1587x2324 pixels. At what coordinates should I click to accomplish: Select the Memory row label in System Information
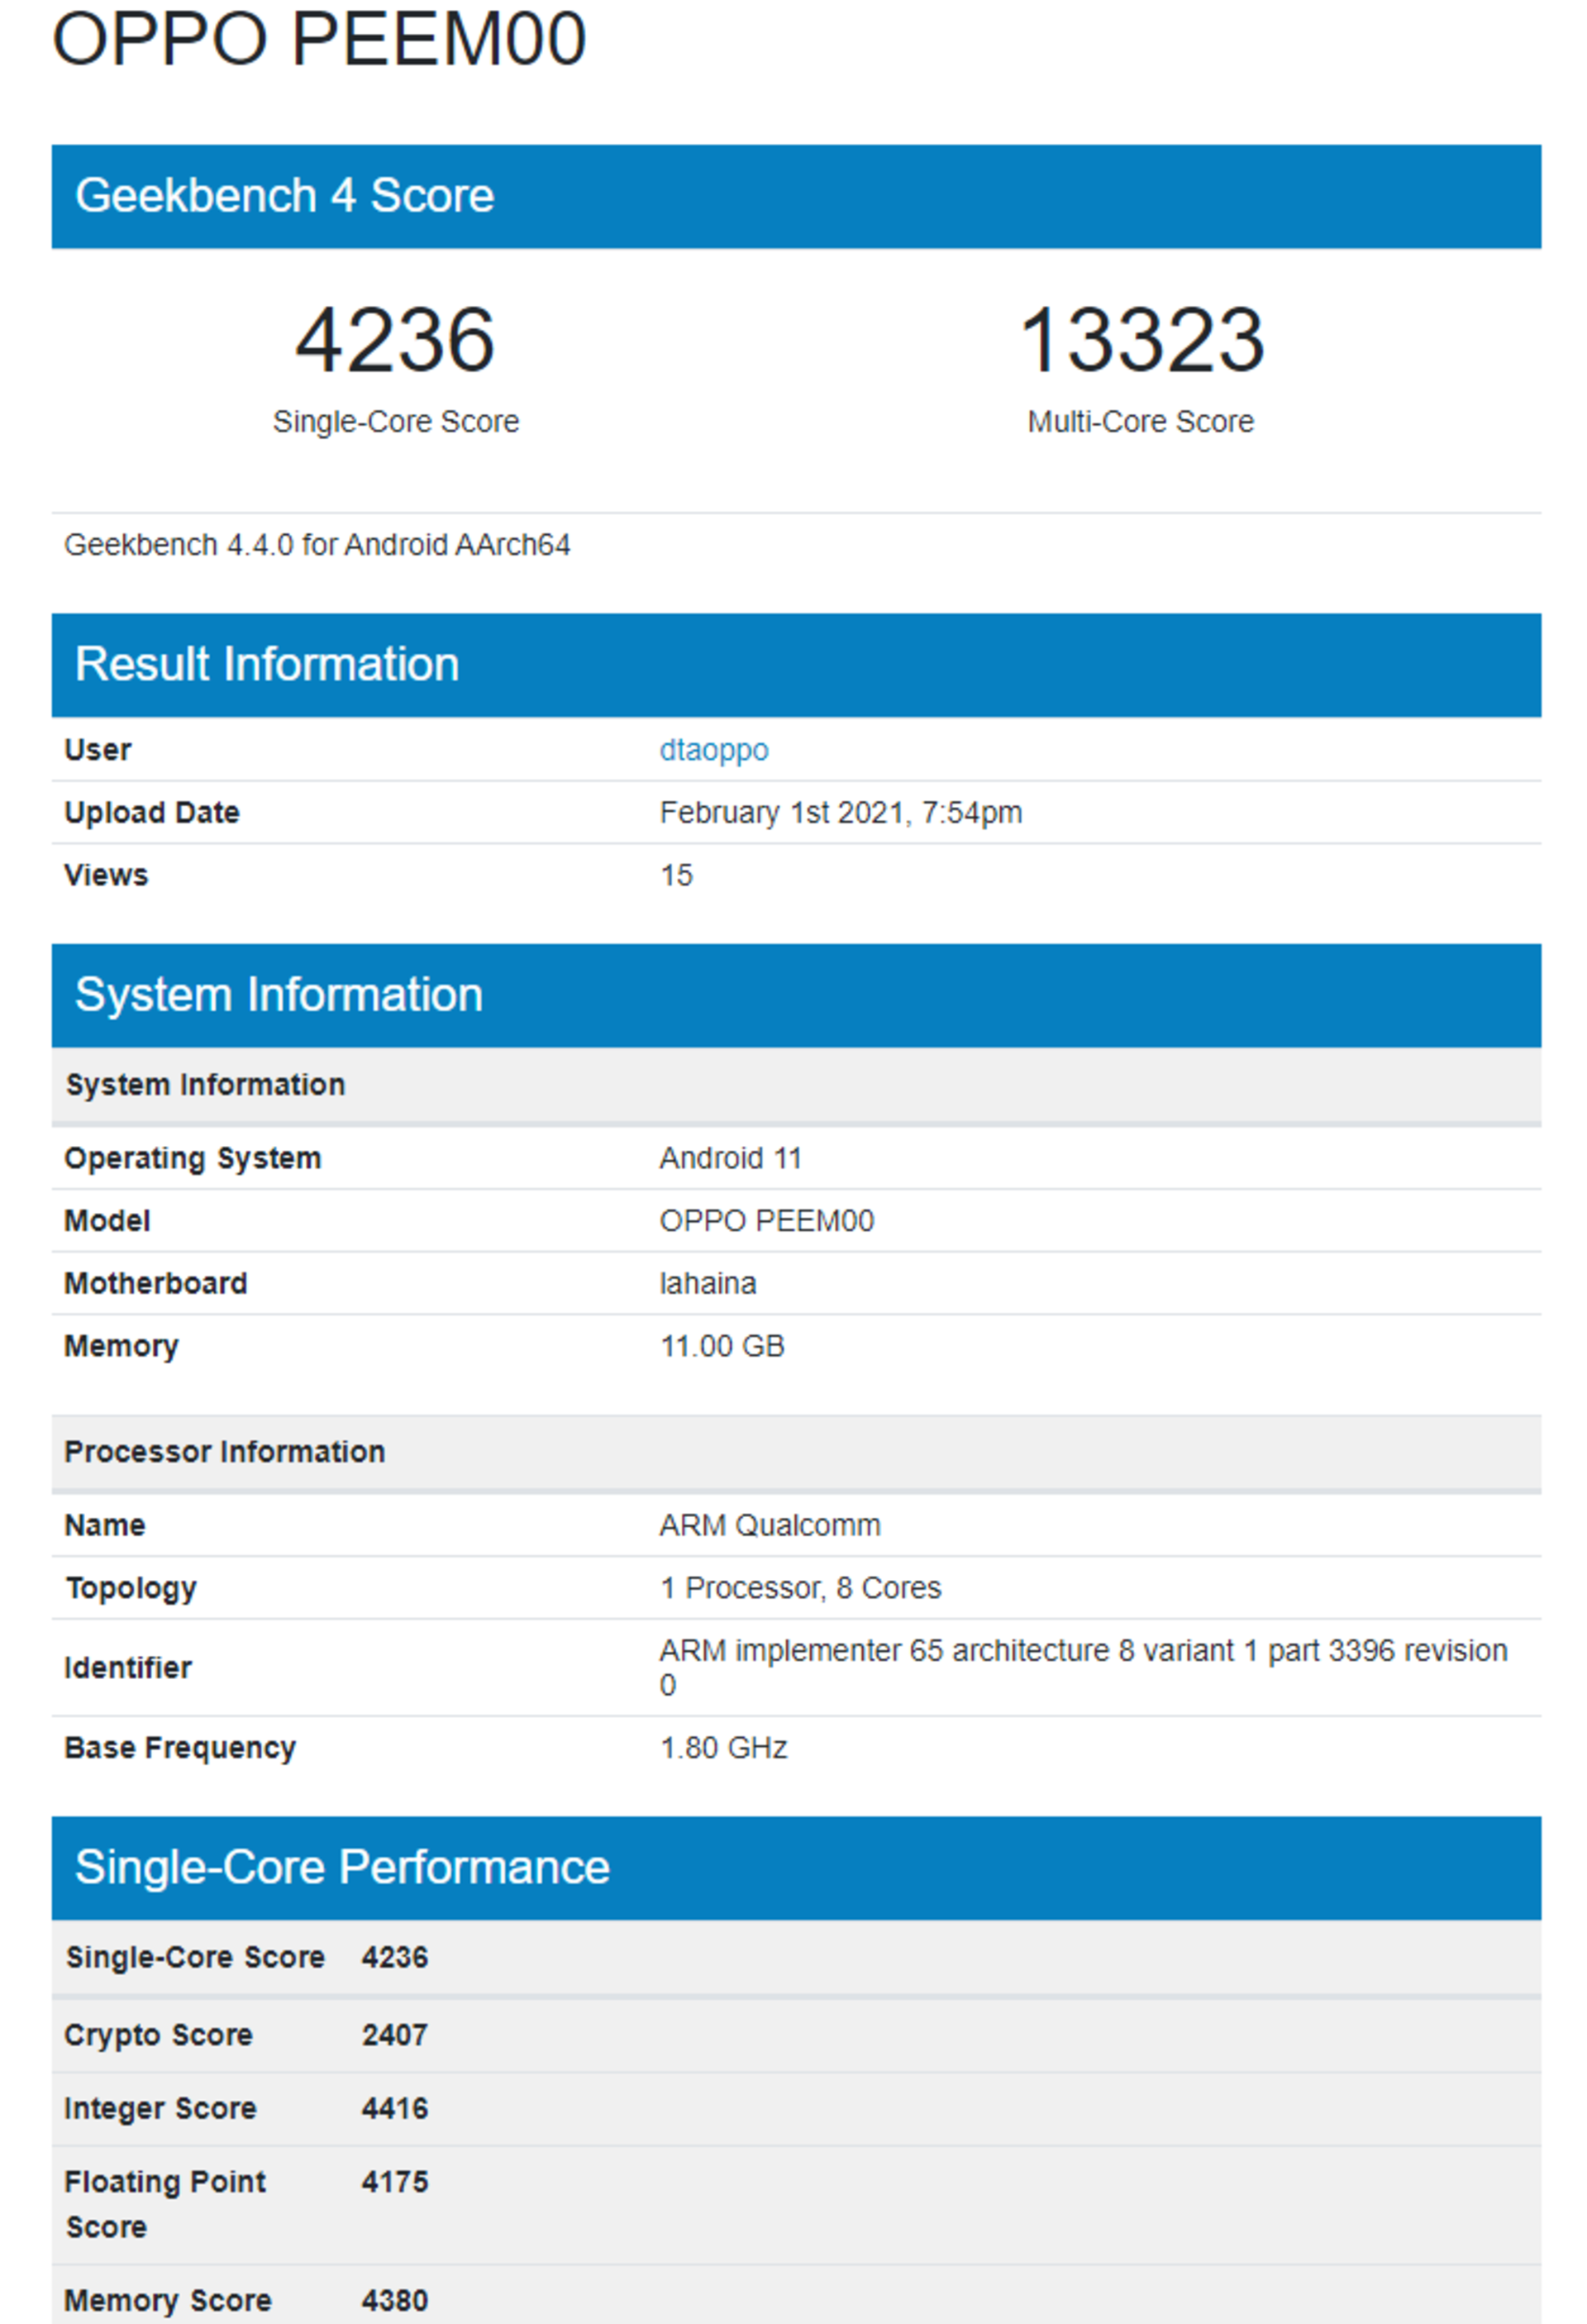(x=121, y=1347)
